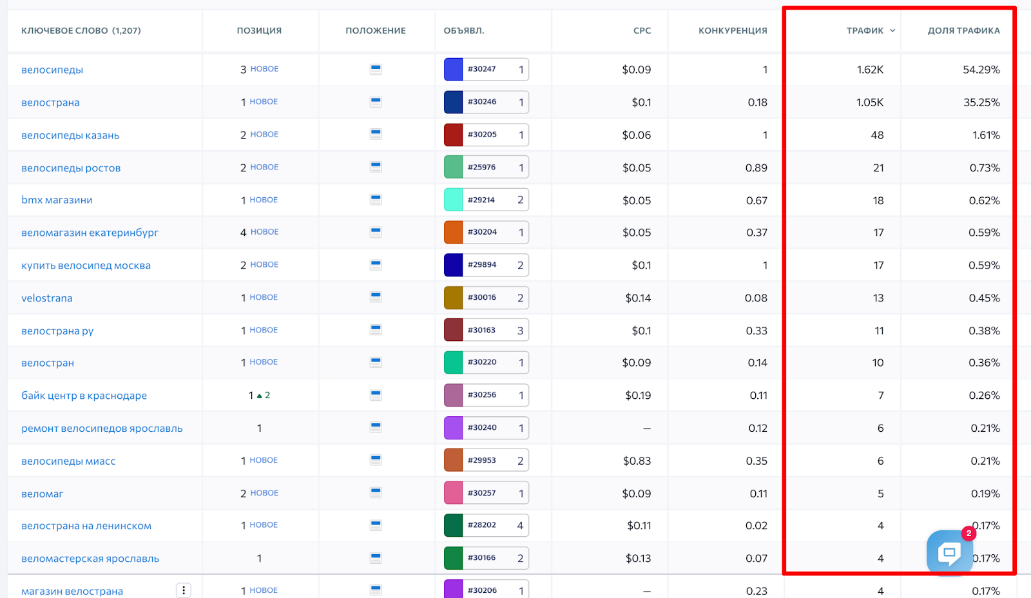Open ad #30204 selector
This screenshot has width=1031, height=598.
[x=487, y=232]
